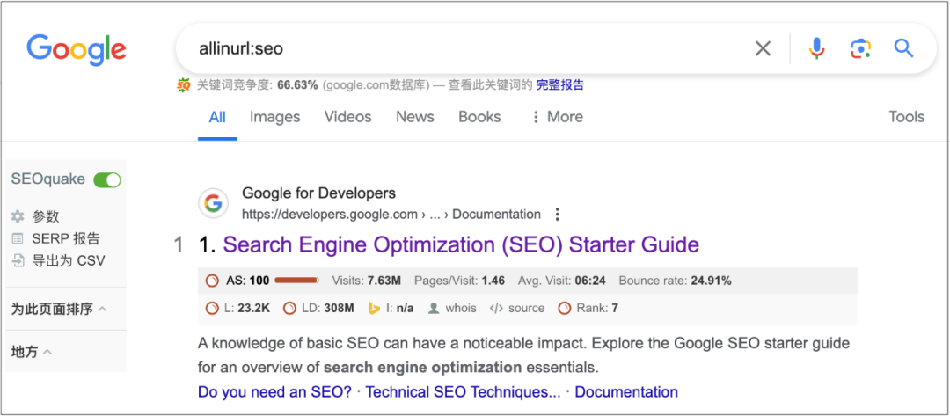Image resolution: width=950 pixels, height=416 pixels.
Task: Click the circle icon next to Rank: 7
Action: click(564, 308)
